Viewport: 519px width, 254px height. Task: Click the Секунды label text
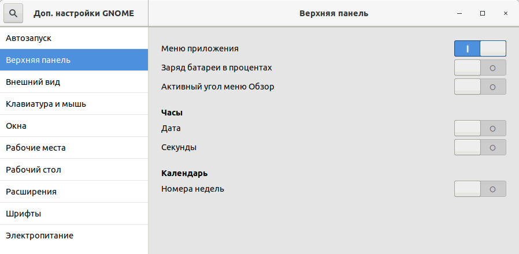pyautogui.click(x=179, y=147)
